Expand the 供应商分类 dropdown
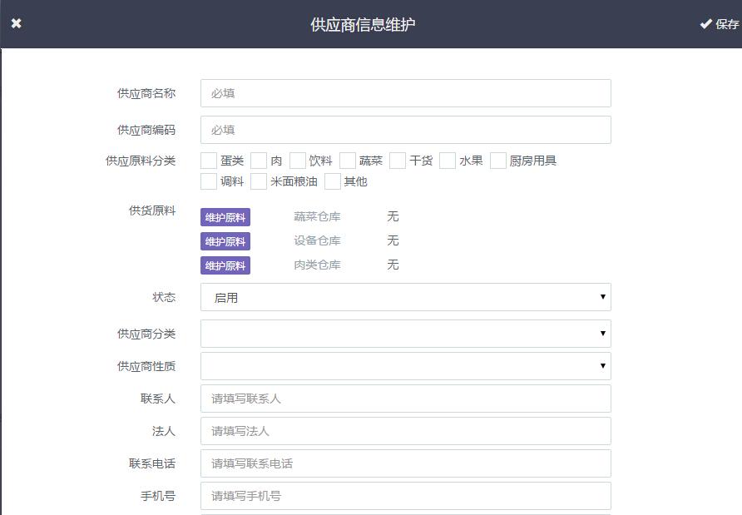Image resolution: width=742 pixels, height=515 pixels. click(405, 334)
